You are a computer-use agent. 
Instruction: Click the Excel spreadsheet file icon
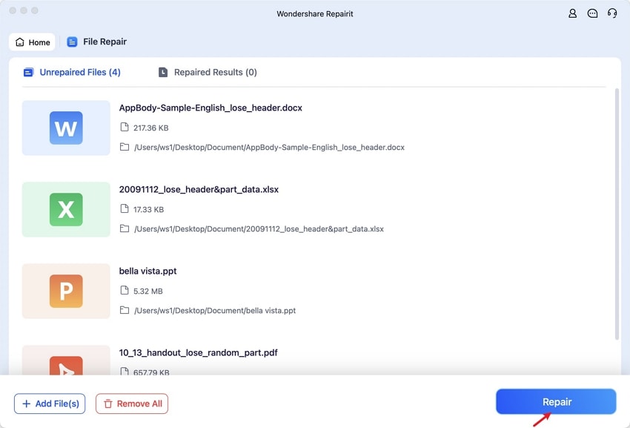66,210
